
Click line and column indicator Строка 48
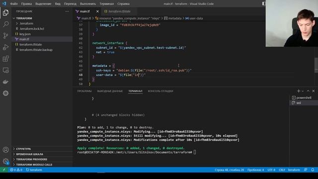pos(229,170)
